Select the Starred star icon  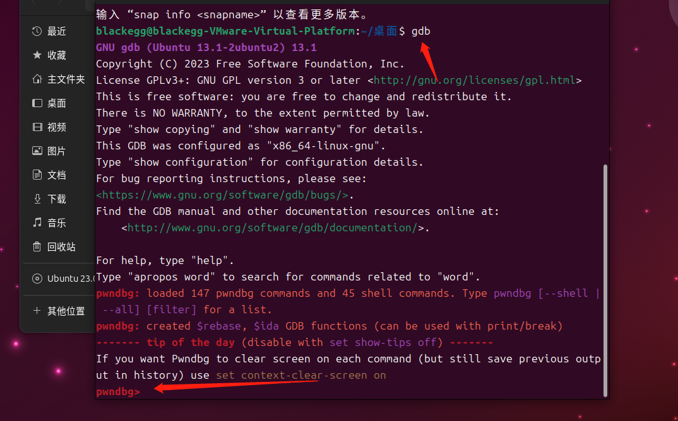click(x=37, y=55)
